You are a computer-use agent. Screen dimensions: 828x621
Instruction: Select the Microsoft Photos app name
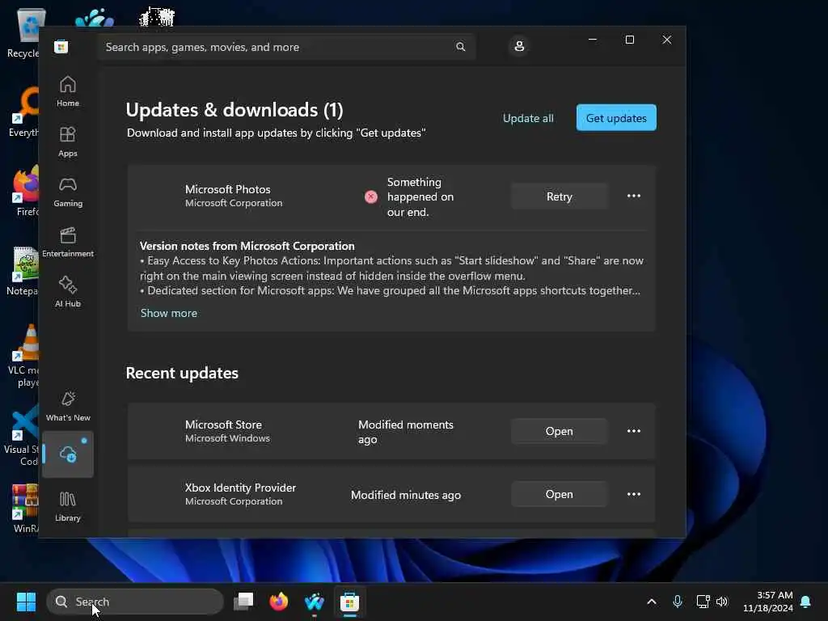227,189
